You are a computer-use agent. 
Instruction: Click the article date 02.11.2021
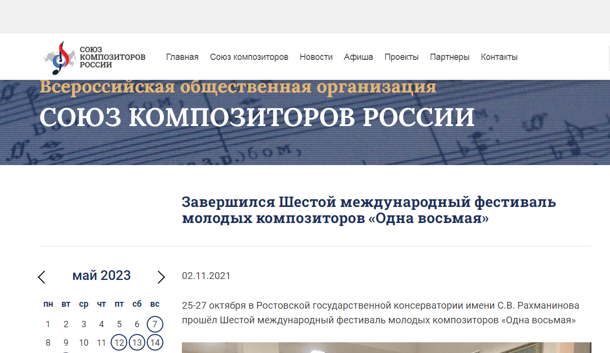(x=206, y=276)
